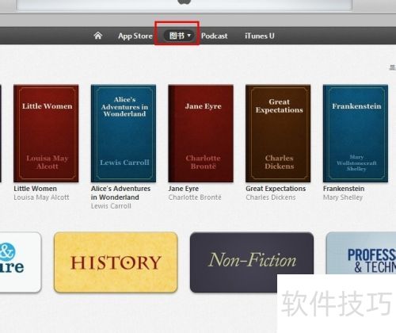396x333 pixels.
Task: Click author link Charlotte Brontë
Action: (195, 197)
